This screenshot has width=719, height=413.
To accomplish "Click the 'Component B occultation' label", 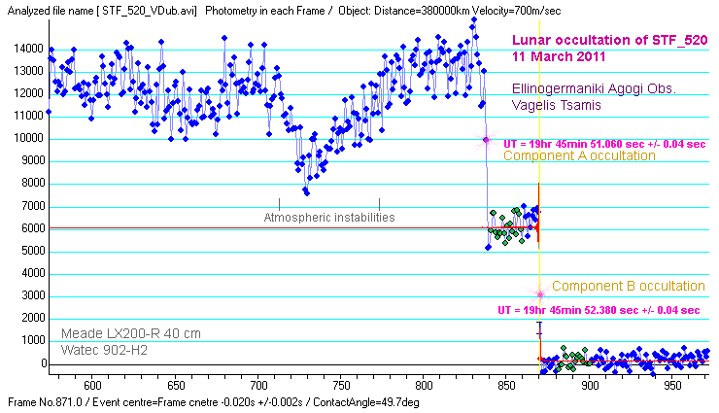I will tap(629, 286).
